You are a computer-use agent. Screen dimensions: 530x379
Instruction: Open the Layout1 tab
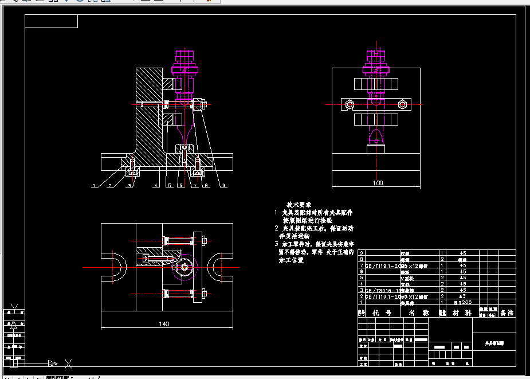pyautogui.click(x=83, y=377)
